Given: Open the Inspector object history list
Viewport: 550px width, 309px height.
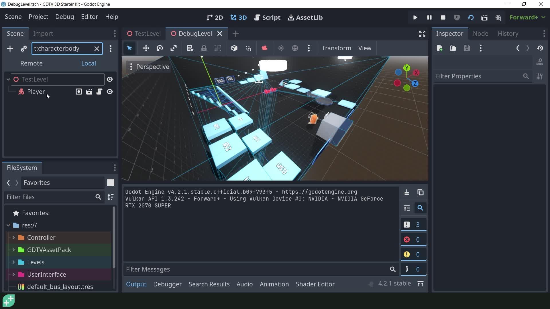Looking at the screenshot, I should tap(540, 48).
